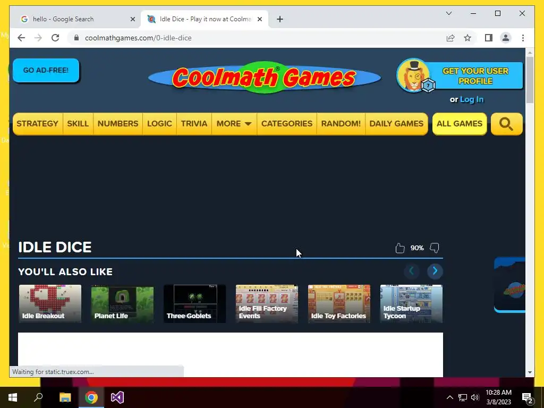
Task: Open the LOGIC category
Action: pyautogui.click(x=159, y=124)
